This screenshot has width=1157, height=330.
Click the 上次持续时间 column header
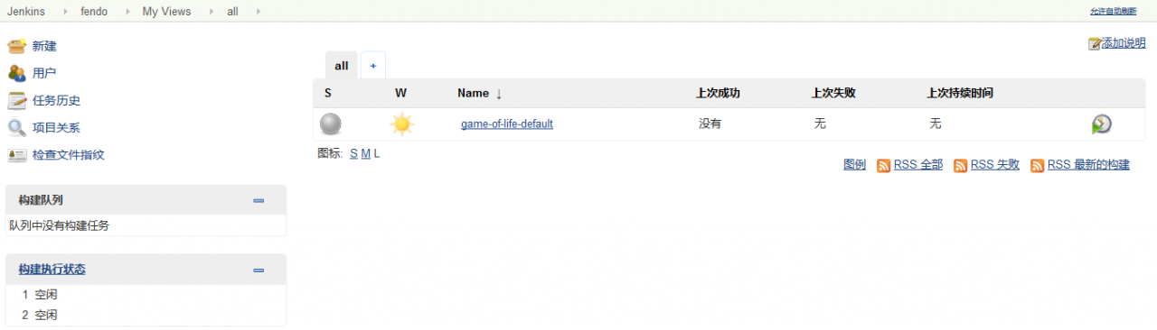(x=961, y=93)
